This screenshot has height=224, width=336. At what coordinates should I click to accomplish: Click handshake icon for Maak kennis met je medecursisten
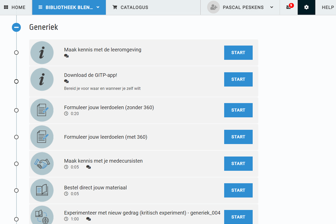tap(42, 164)
